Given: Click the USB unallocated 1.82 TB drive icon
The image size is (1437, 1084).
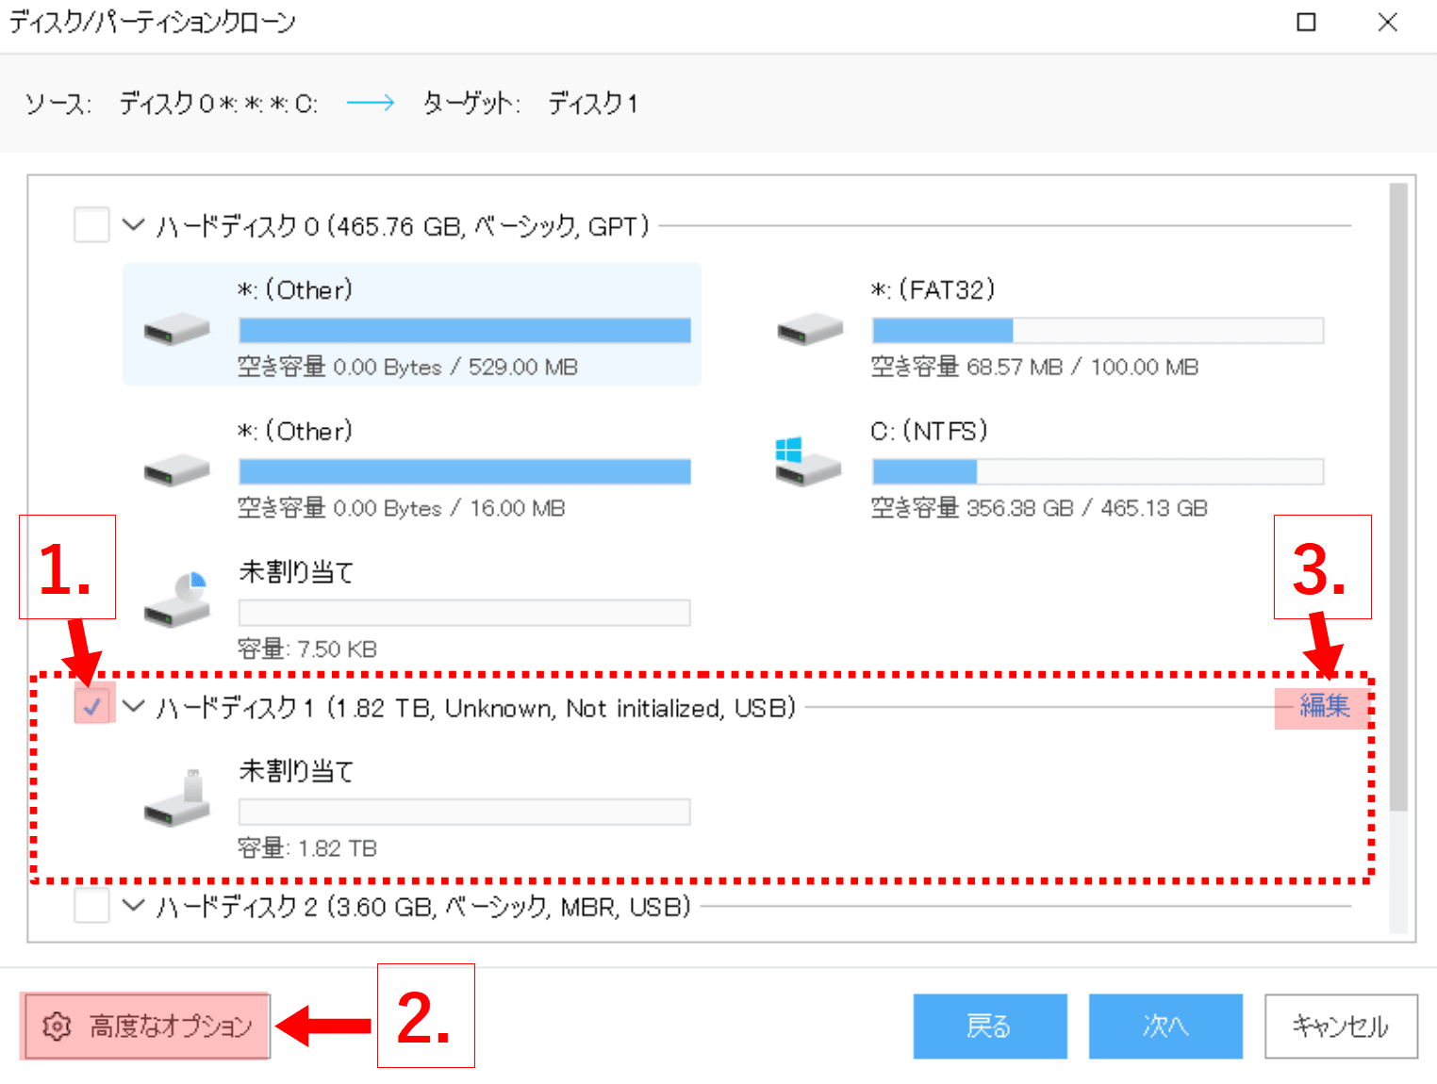Looking at the screenshot, I should point(177,799).
